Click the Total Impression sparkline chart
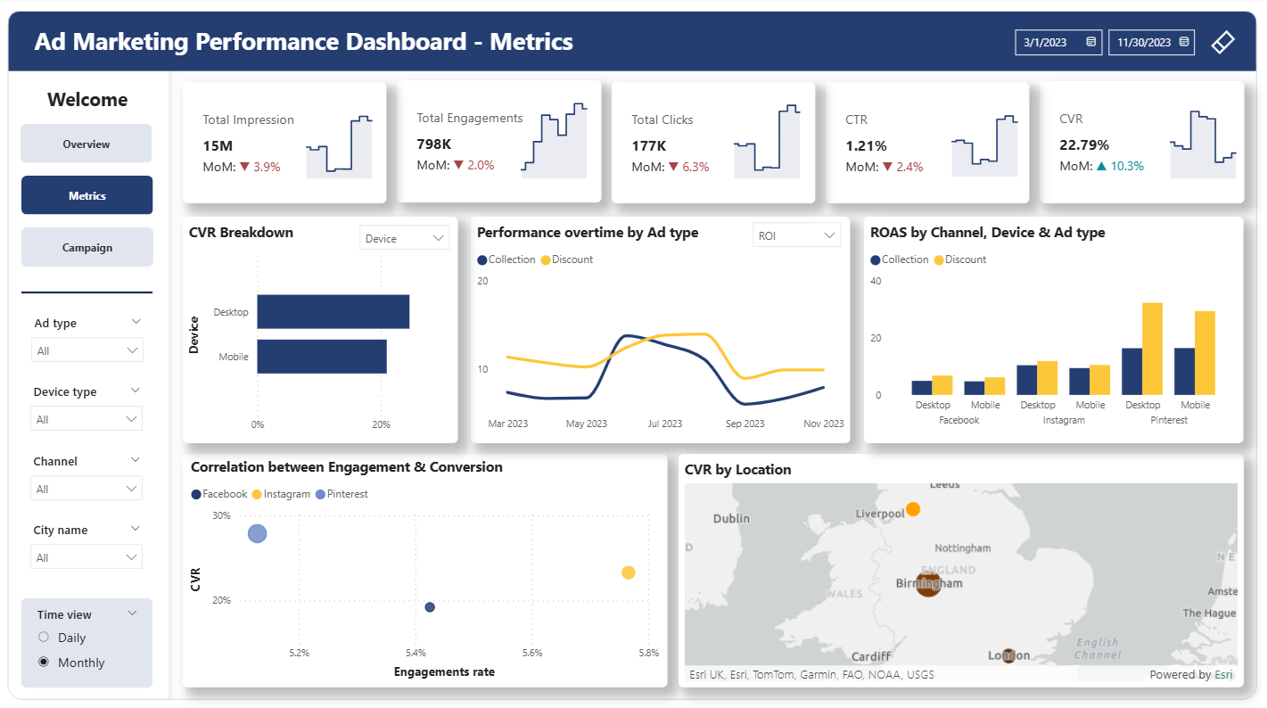Screen dimensions: 1267x708 tap(339, 147)
